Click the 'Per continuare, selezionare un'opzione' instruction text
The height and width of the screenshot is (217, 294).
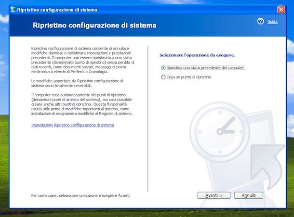(x=81, y=195)
